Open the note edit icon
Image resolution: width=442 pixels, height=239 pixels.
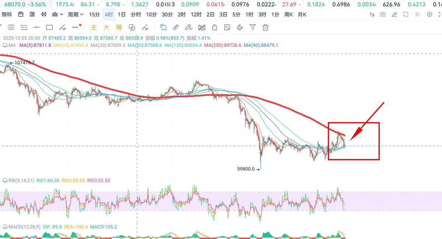coord(227,27)
